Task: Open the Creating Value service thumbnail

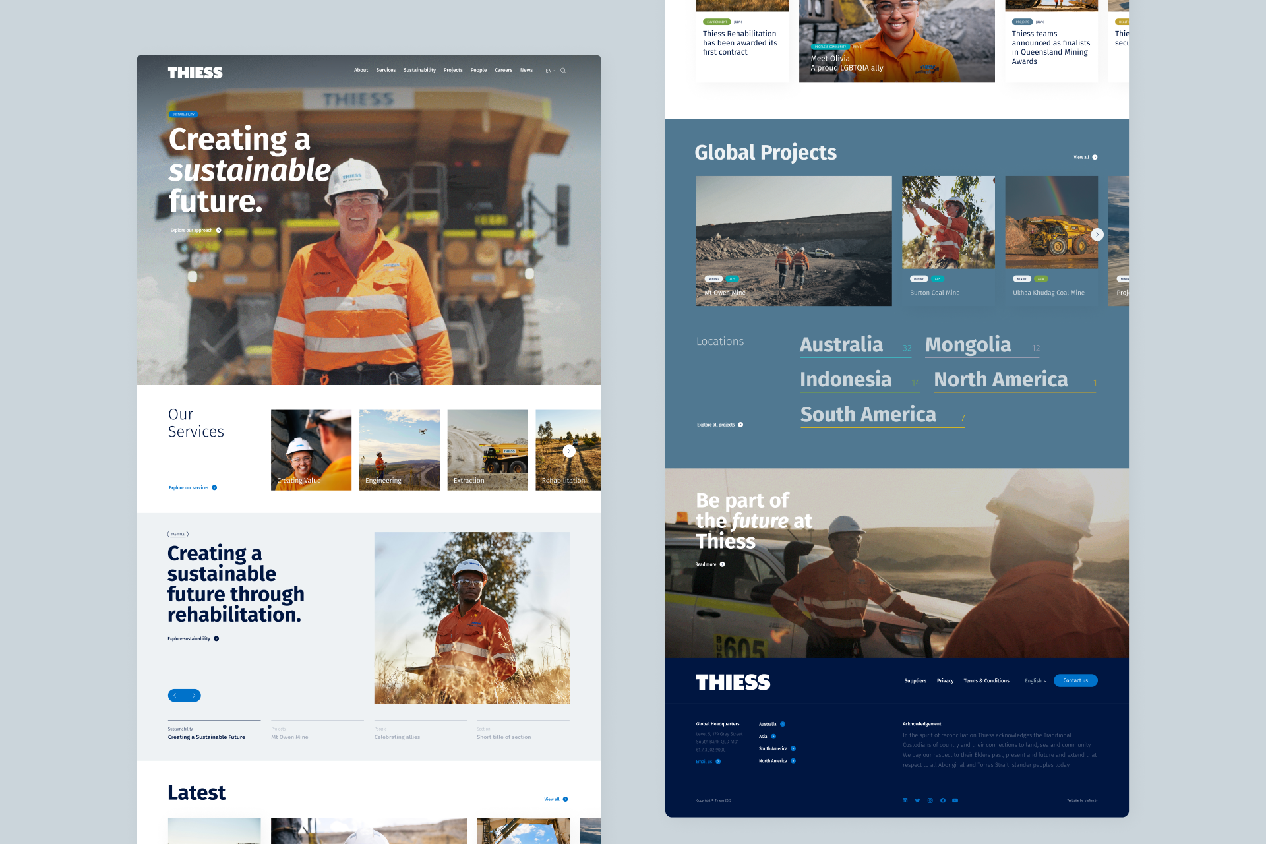Action: (311, 450)
